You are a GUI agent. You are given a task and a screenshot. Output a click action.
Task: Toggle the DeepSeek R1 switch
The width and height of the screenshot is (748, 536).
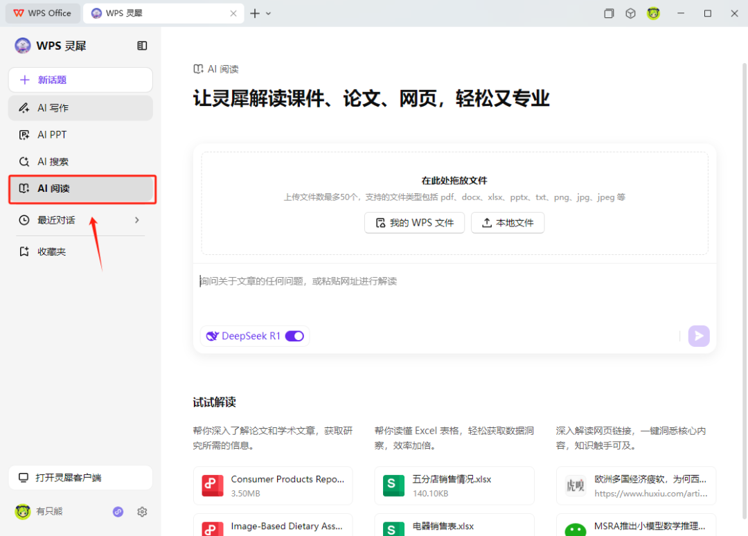pos(294,336)
